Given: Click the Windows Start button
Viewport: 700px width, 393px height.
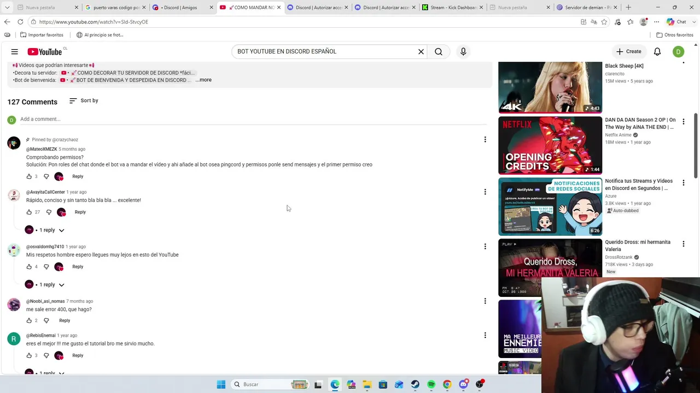Looking at the screenshot, I should coord(221,384).
